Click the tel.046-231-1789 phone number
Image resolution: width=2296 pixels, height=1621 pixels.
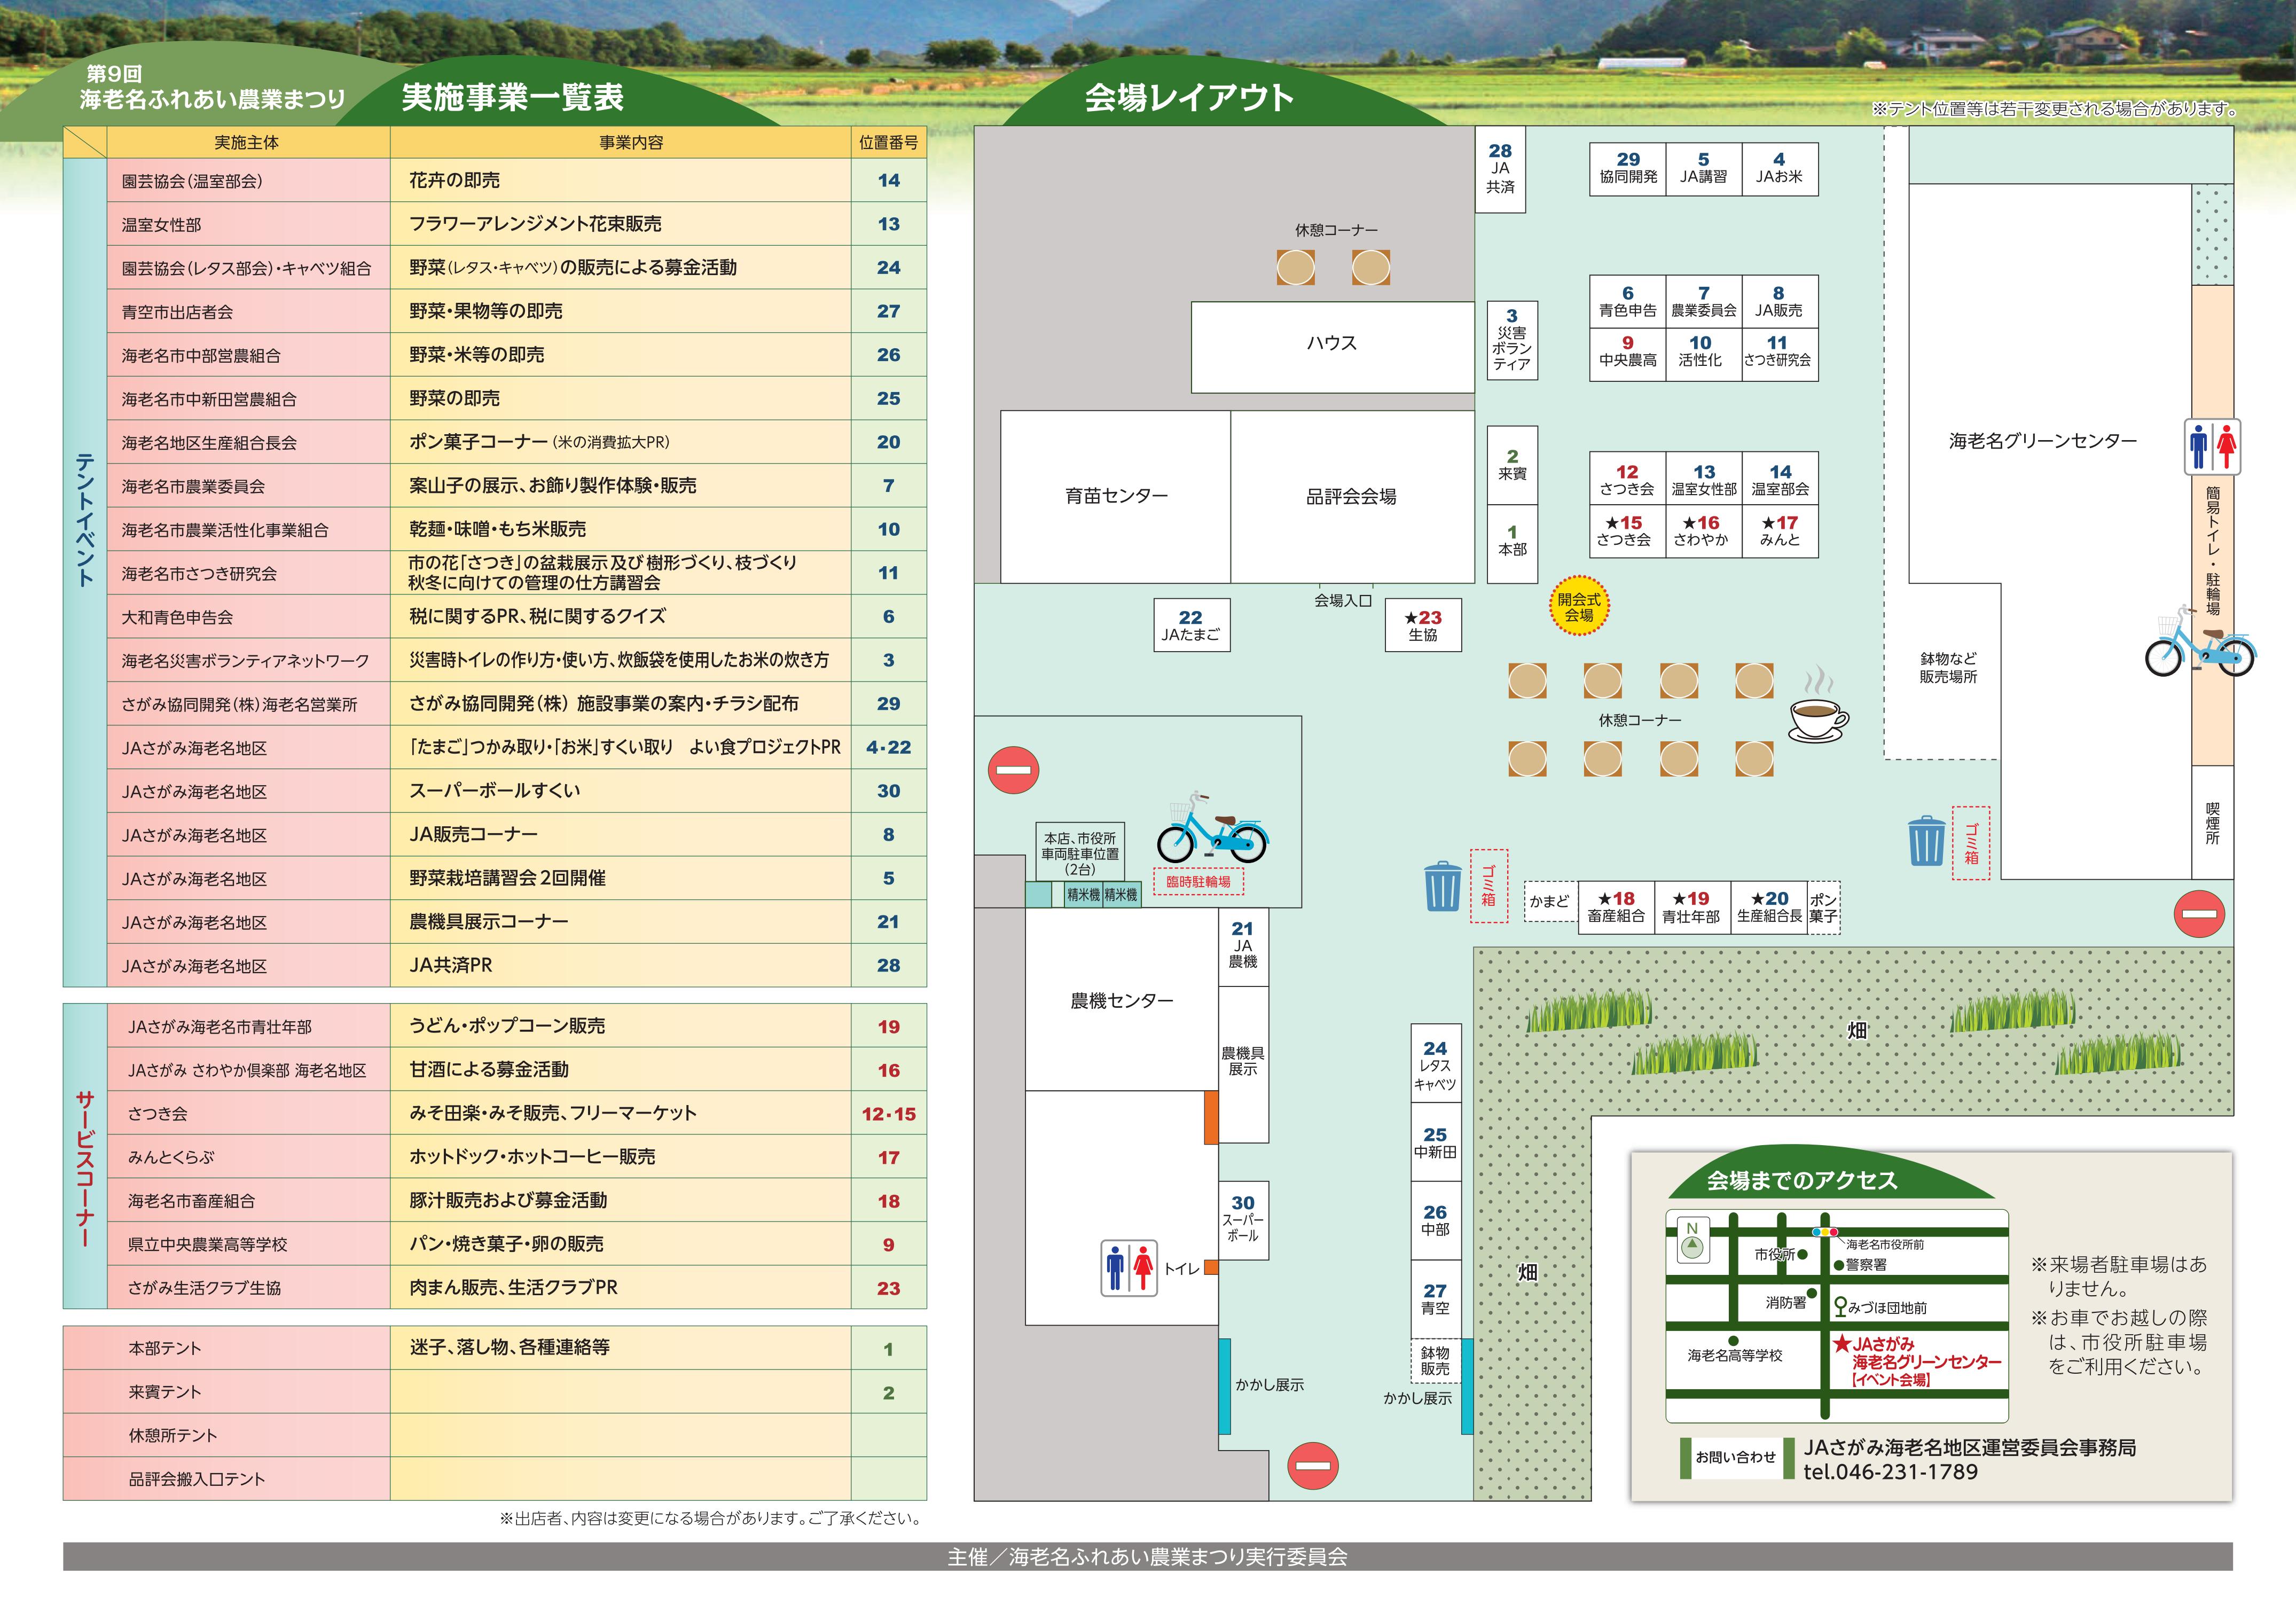click(1891, 1472)
